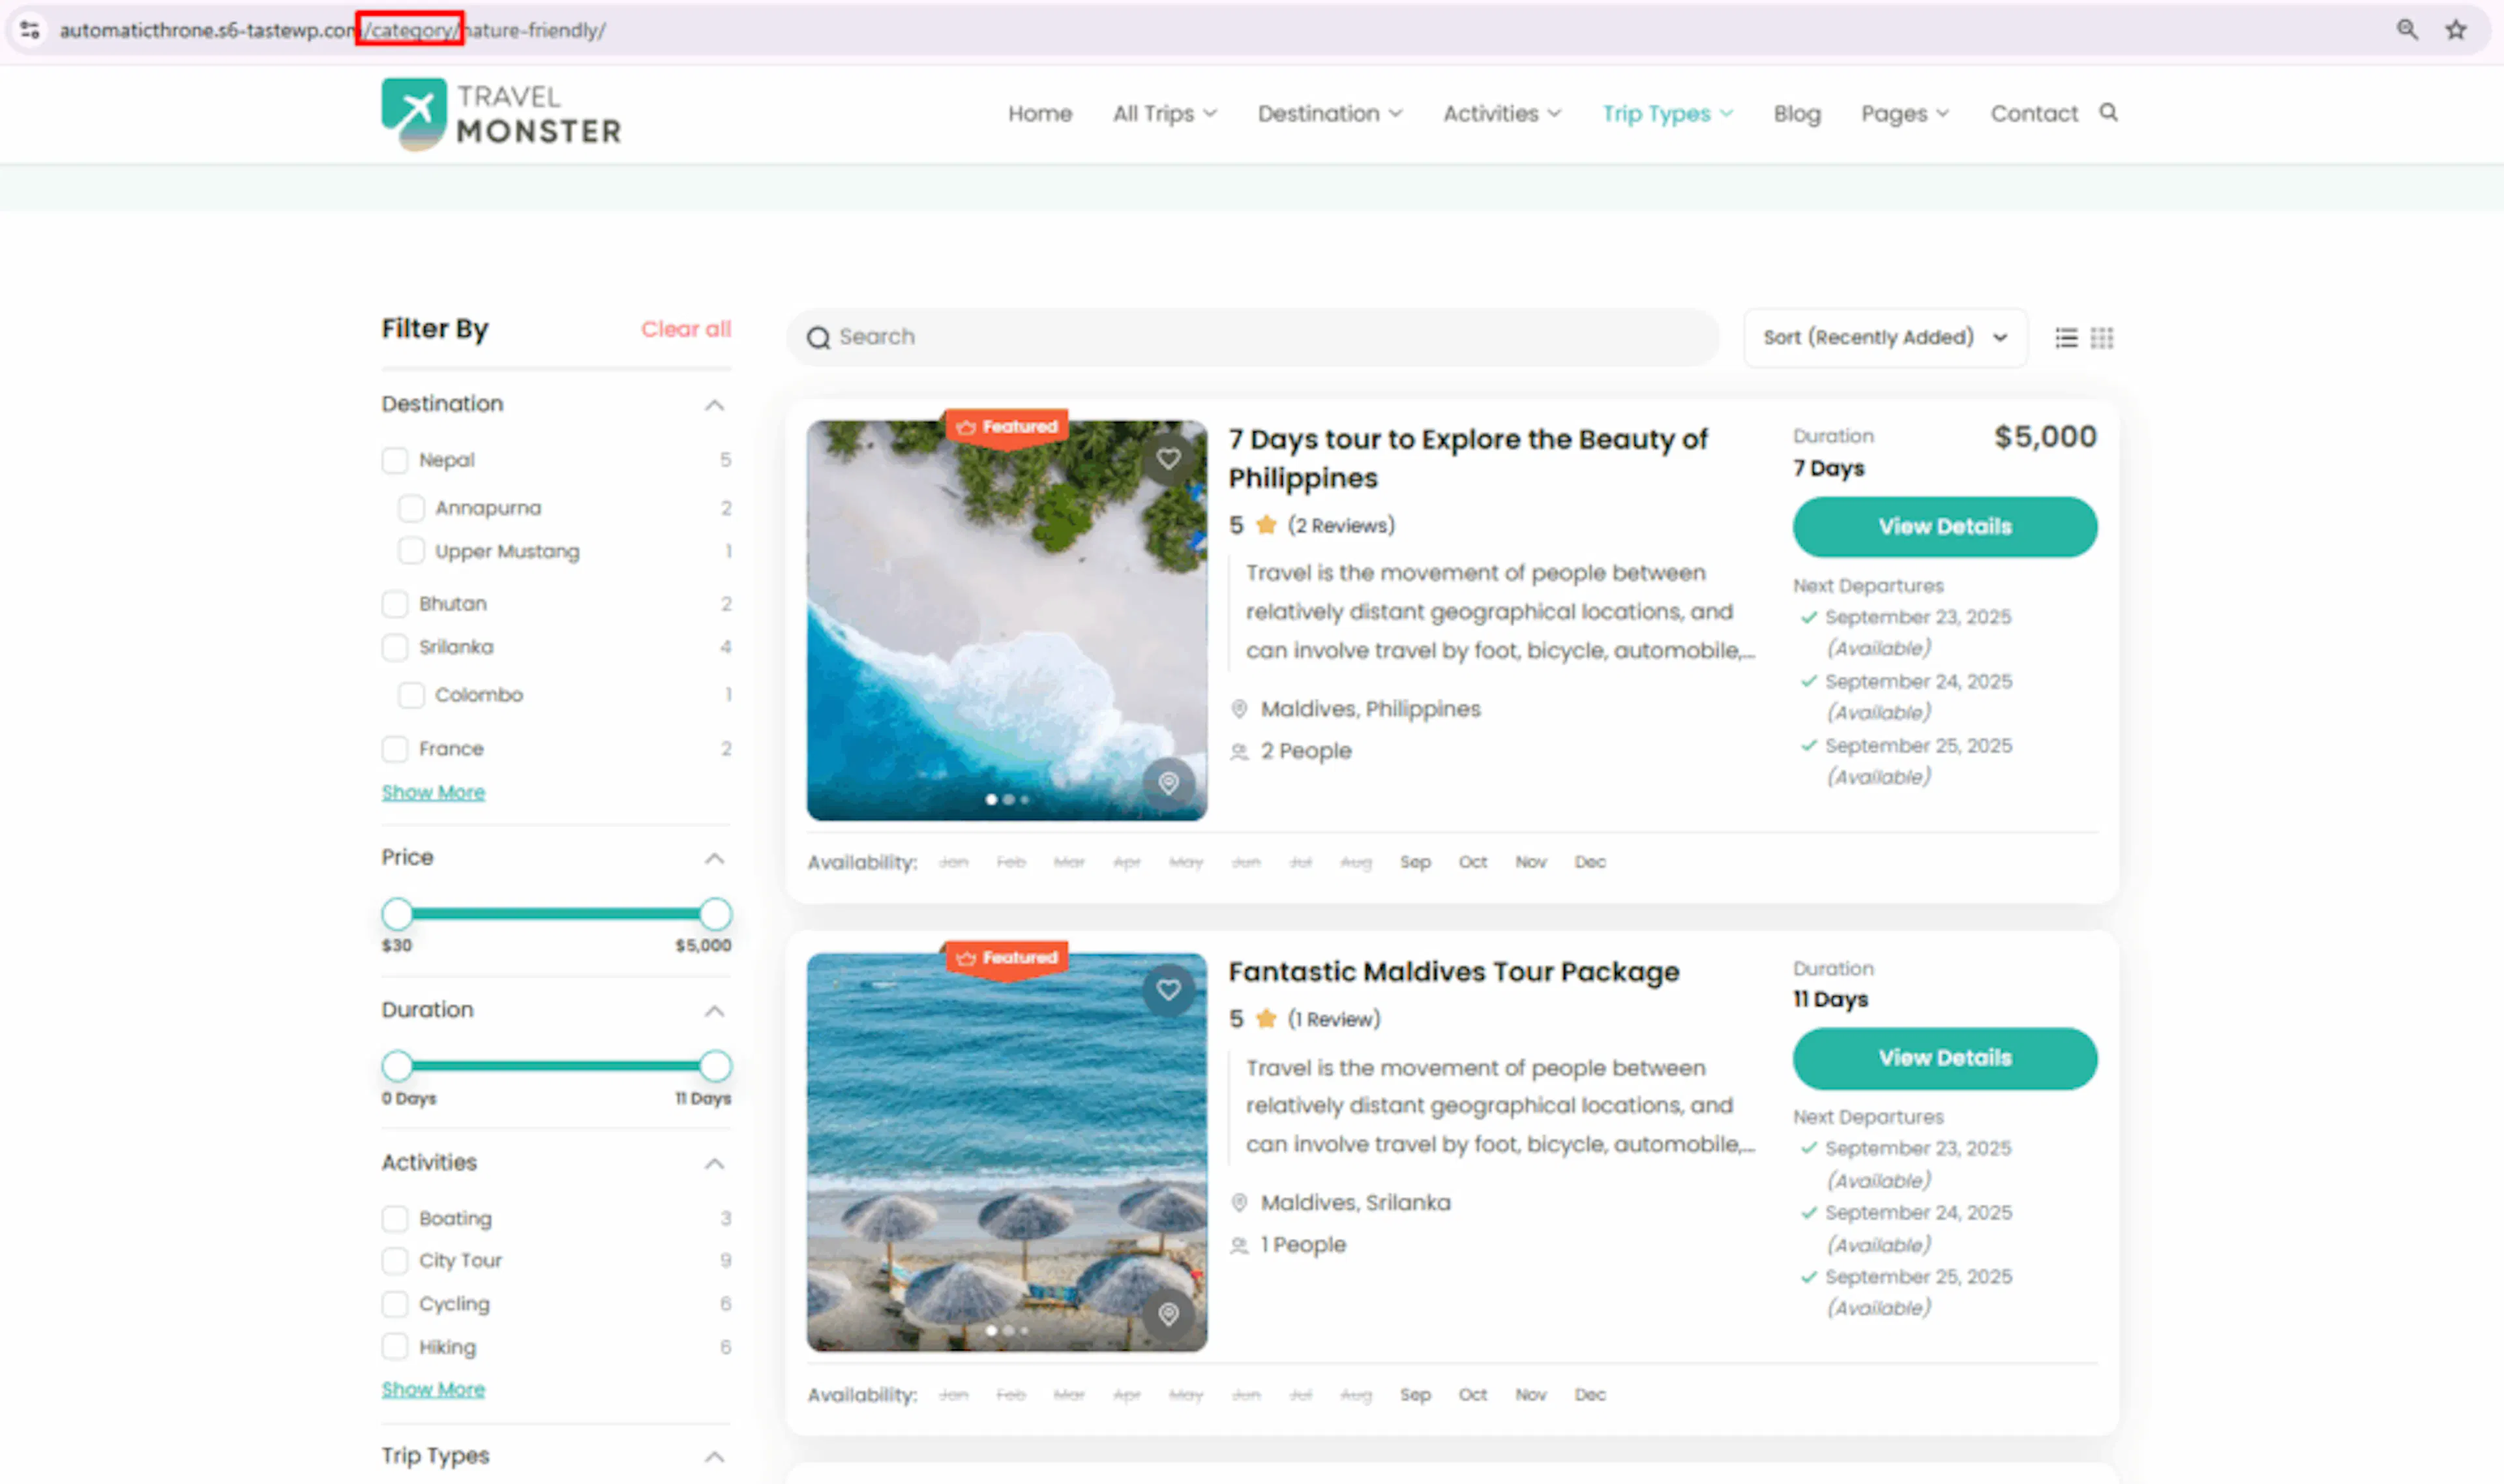2504x1484 pixels.
Task: Open the Sort (Recently Added) dropdown
Action: [1885, 338]
